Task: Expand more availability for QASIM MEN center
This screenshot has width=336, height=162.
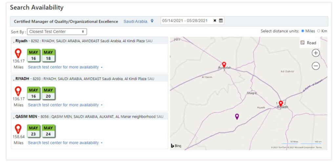Action: tap(65, 143)
